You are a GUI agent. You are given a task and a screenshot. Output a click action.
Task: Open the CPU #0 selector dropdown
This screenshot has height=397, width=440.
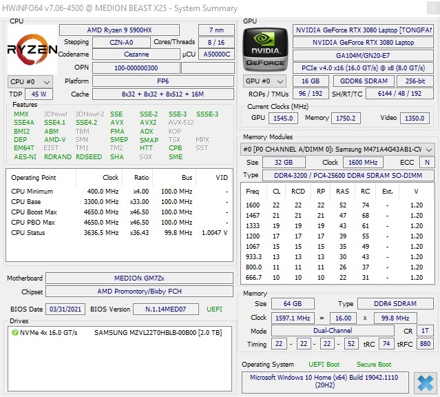30,81
